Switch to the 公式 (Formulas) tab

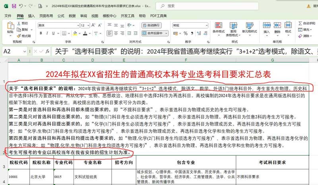coord(61,15)
